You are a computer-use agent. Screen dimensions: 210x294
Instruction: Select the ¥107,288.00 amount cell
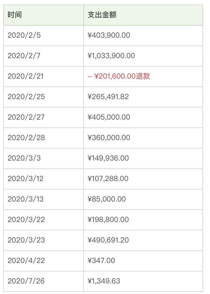click(108, 179)
